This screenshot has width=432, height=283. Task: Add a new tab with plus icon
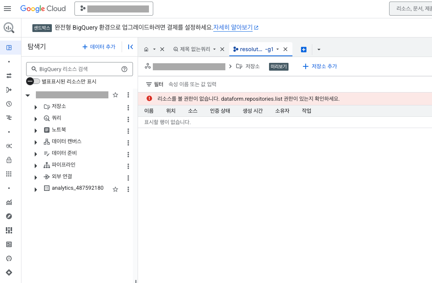click(x=304, y=50)
